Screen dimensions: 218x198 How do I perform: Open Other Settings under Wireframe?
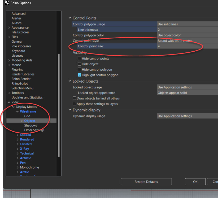34,130
